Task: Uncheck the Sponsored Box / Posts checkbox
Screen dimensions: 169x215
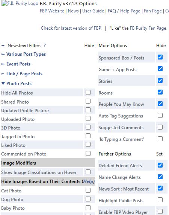Action: (160, 57)
